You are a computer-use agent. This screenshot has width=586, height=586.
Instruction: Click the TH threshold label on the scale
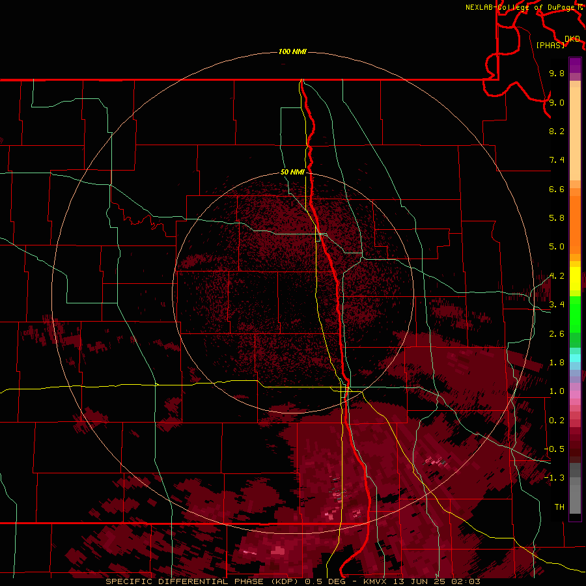point(559,507)
